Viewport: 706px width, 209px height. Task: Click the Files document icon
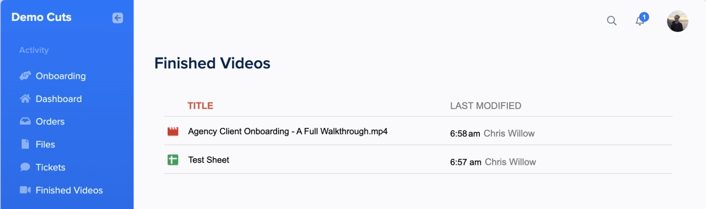25,144
